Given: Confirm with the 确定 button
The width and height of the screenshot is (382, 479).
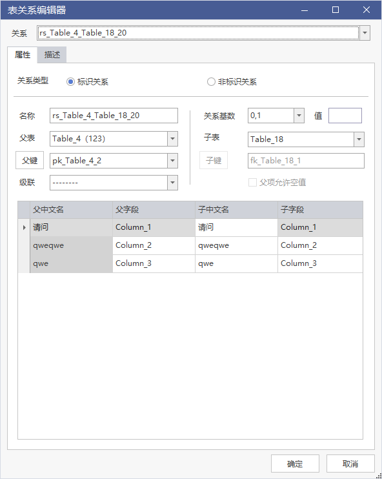Looking at the screenshot, I should 295,464.
